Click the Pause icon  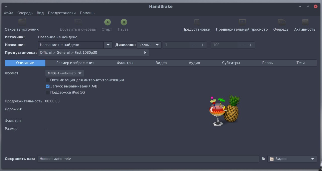click(x=124, y=22)
